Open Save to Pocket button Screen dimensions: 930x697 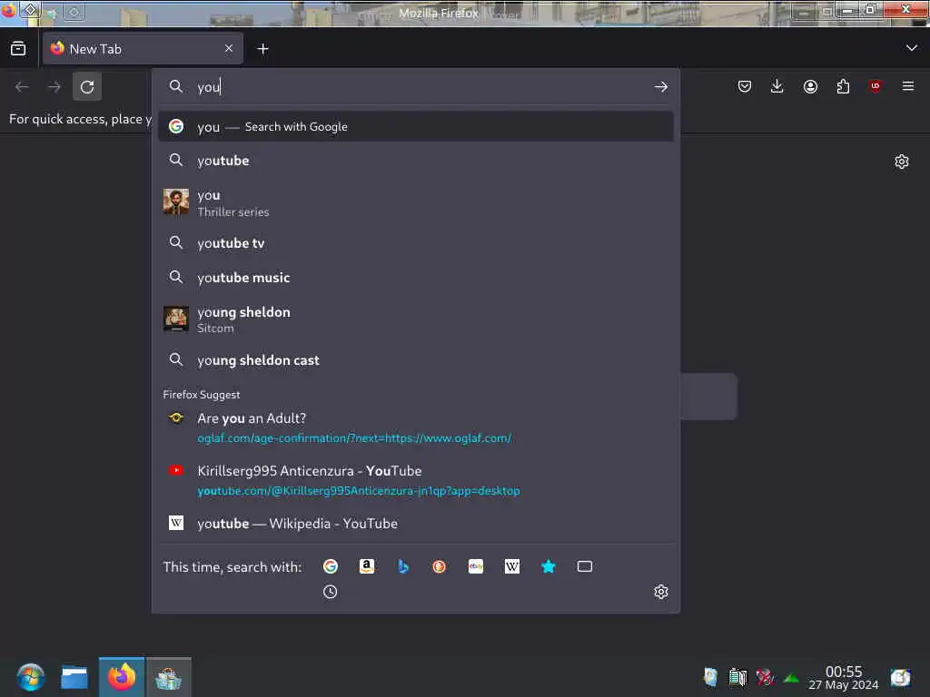click(745, 87)
